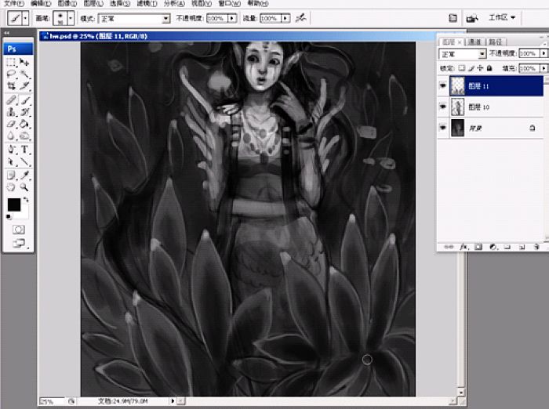The image size is (549, 409).
Task: Switch to the Channels tab
Action: click(474, 42)
